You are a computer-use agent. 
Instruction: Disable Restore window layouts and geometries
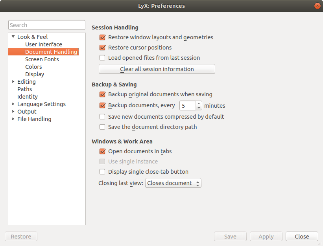102,37
